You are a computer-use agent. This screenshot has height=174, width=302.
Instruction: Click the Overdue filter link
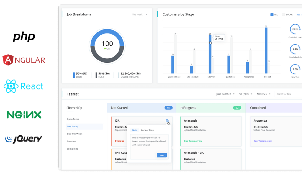coord(71,141)
